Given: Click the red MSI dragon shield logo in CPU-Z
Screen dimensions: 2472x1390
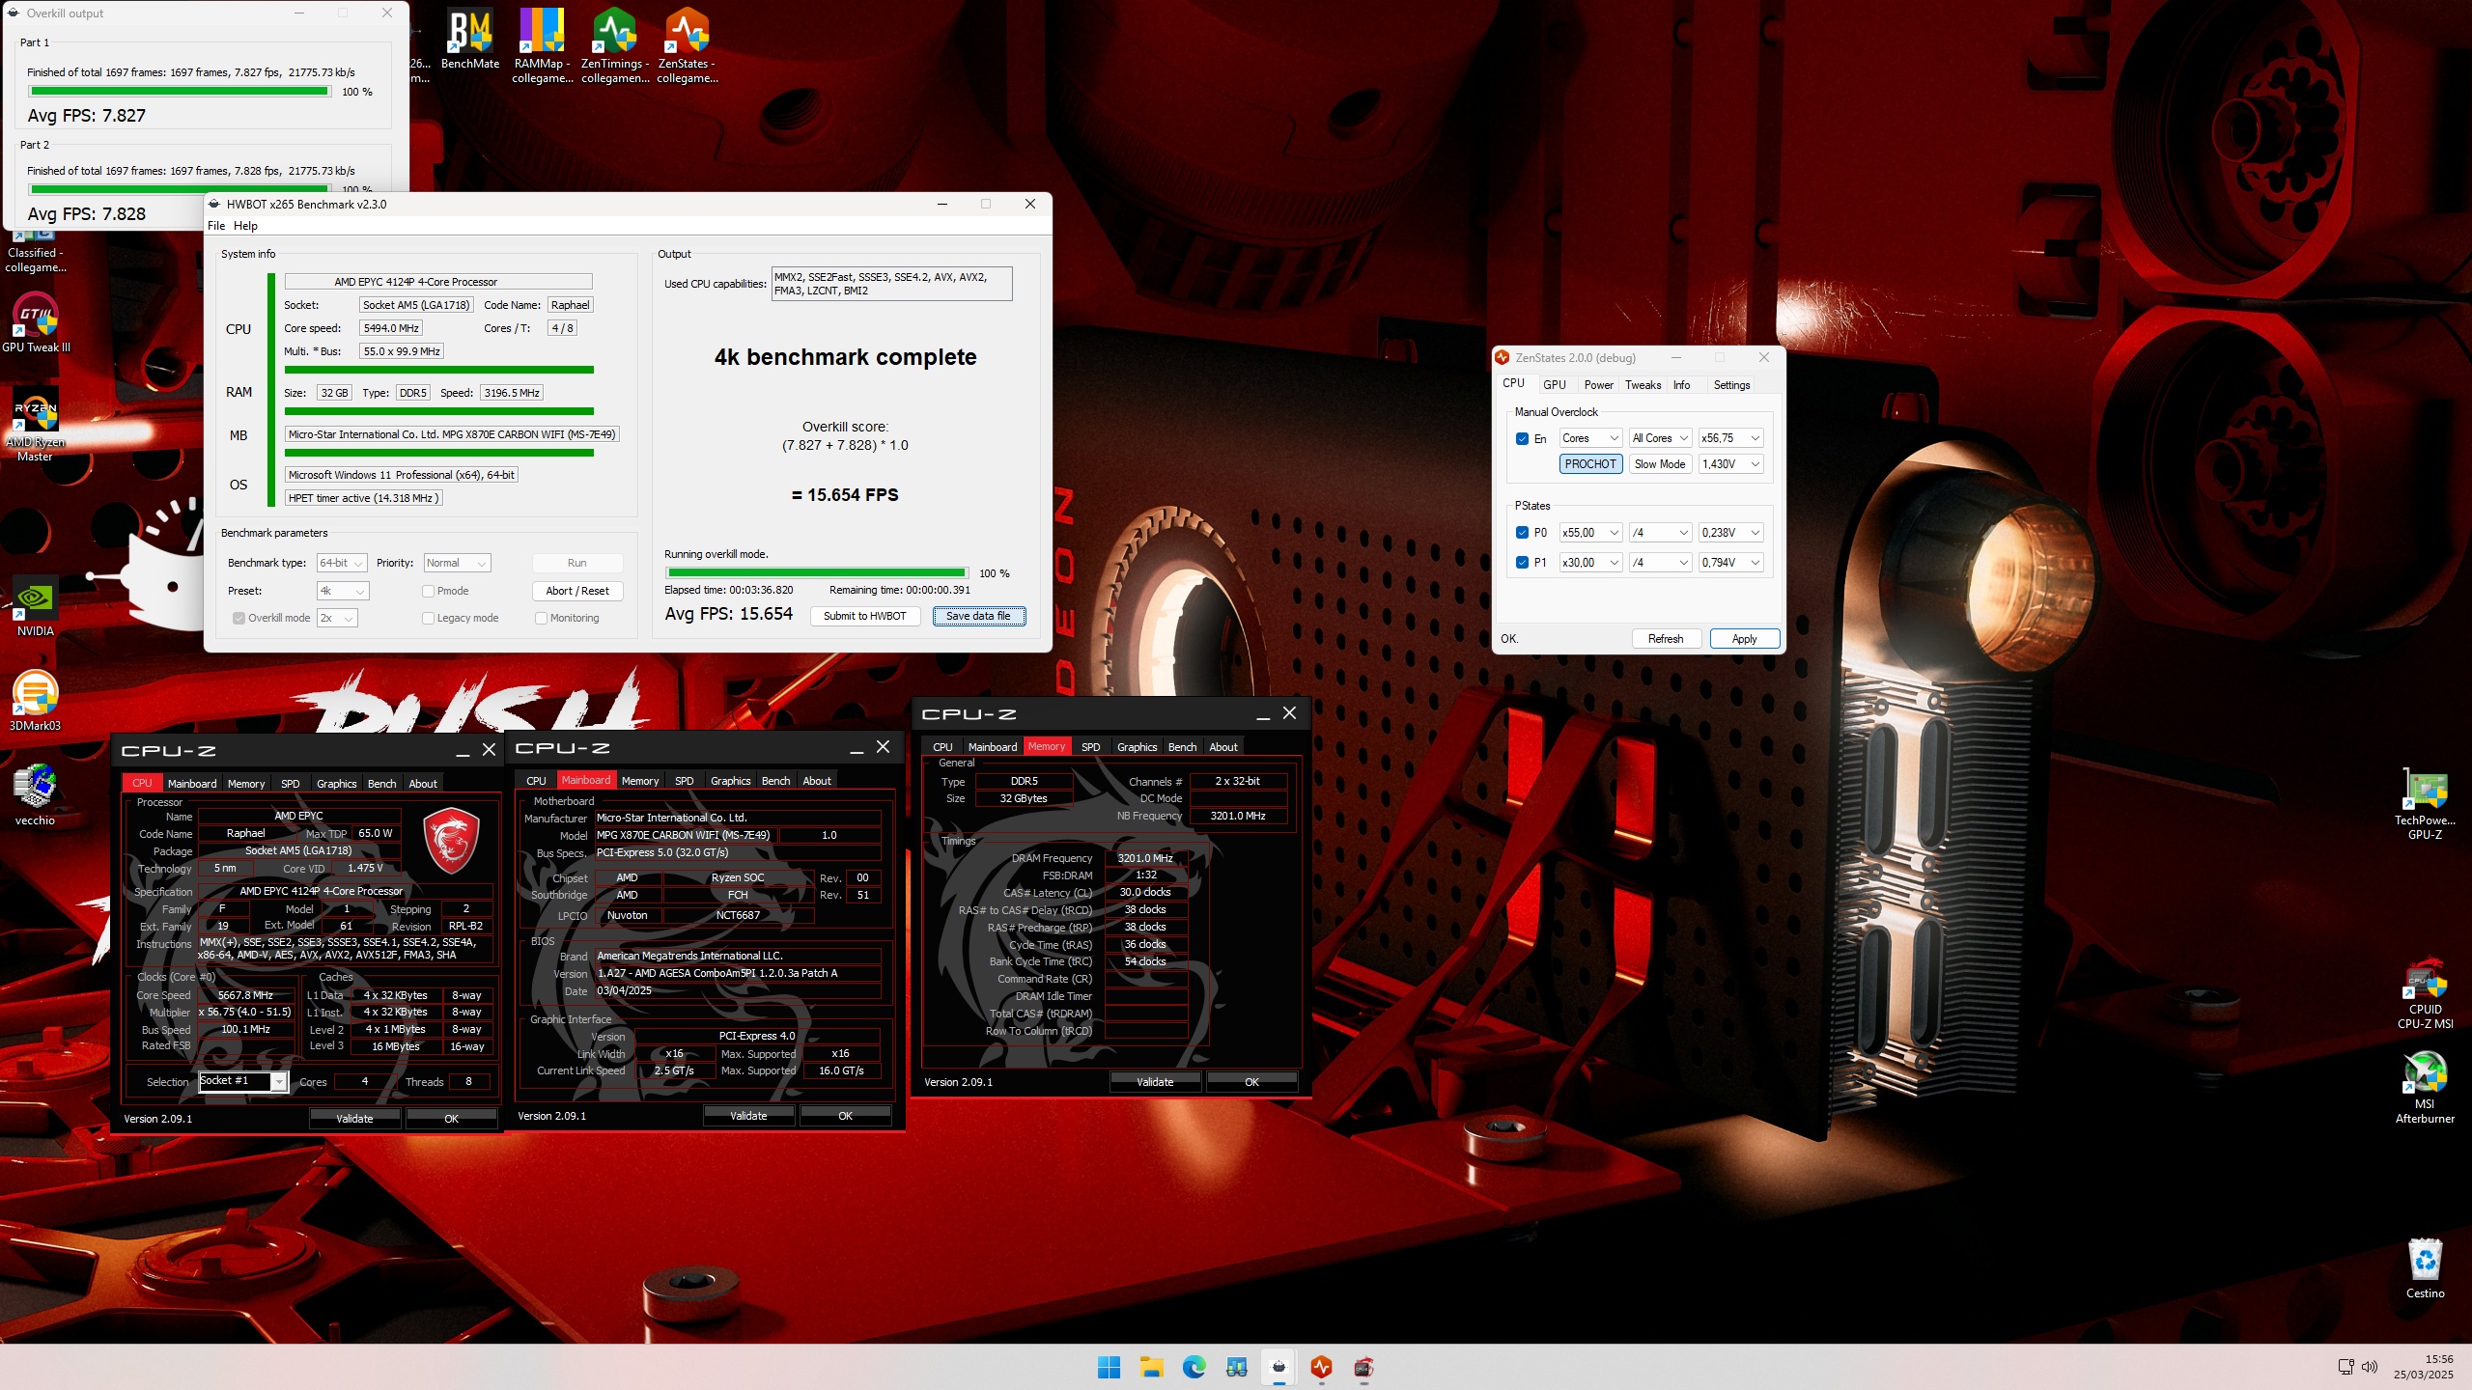Looking at the screenshot, I should tap(451, 840).
